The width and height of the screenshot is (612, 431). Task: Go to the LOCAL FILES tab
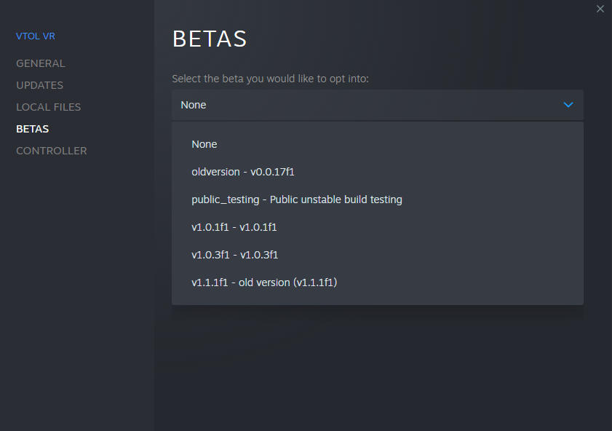click(49, 107)
